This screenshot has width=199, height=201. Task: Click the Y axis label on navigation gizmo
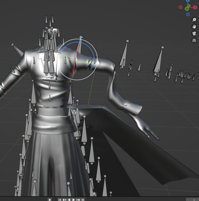189,6
